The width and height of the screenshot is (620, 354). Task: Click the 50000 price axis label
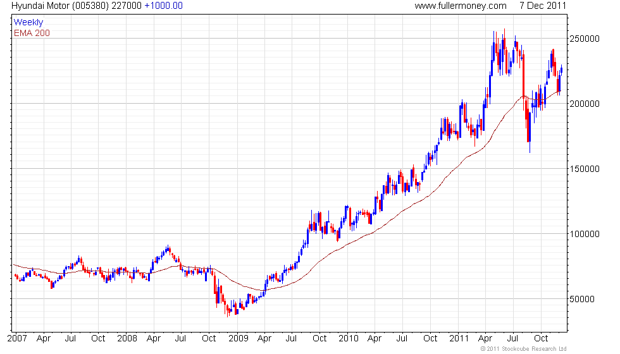click(x=581, y=299)
